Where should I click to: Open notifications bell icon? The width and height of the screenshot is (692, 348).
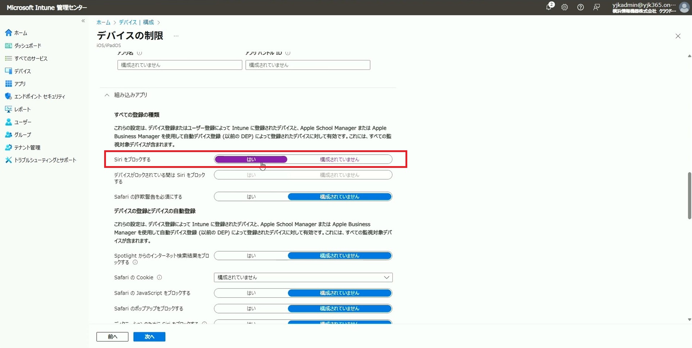point(549,7)
